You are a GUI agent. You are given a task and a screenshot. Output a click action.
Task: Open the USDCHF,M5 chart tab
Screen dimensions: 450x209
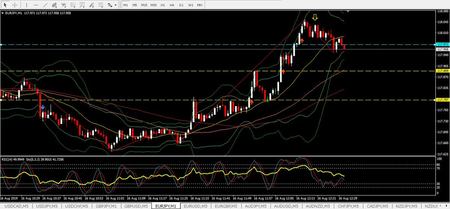pyautogui.click(x=76, y=206)
